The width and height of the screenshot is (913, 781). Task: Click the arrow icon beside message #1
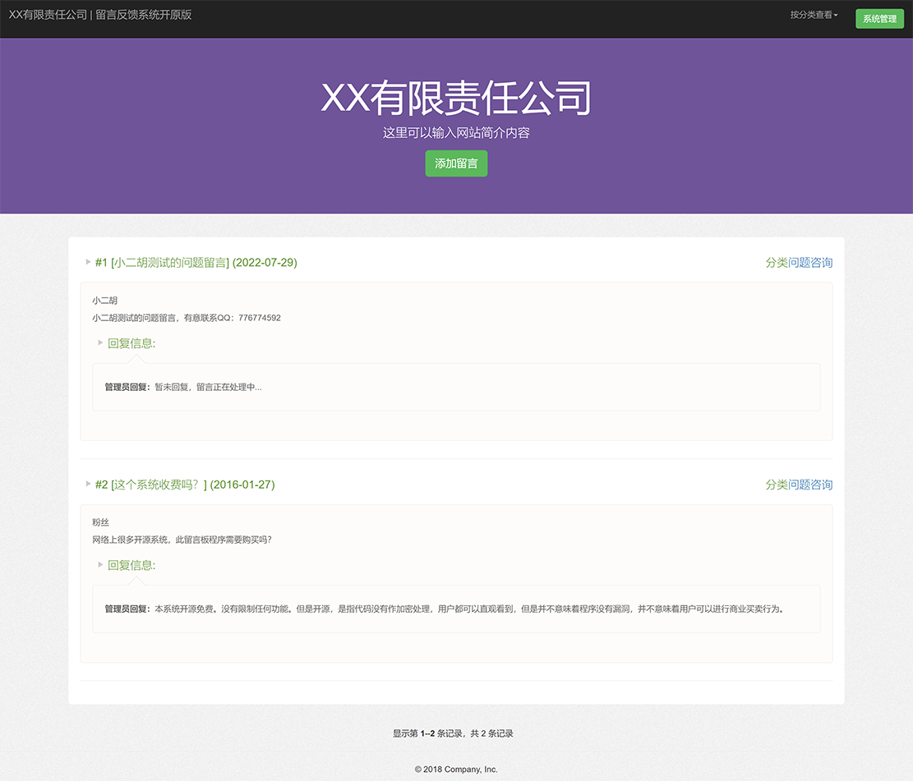coord(88,262)
